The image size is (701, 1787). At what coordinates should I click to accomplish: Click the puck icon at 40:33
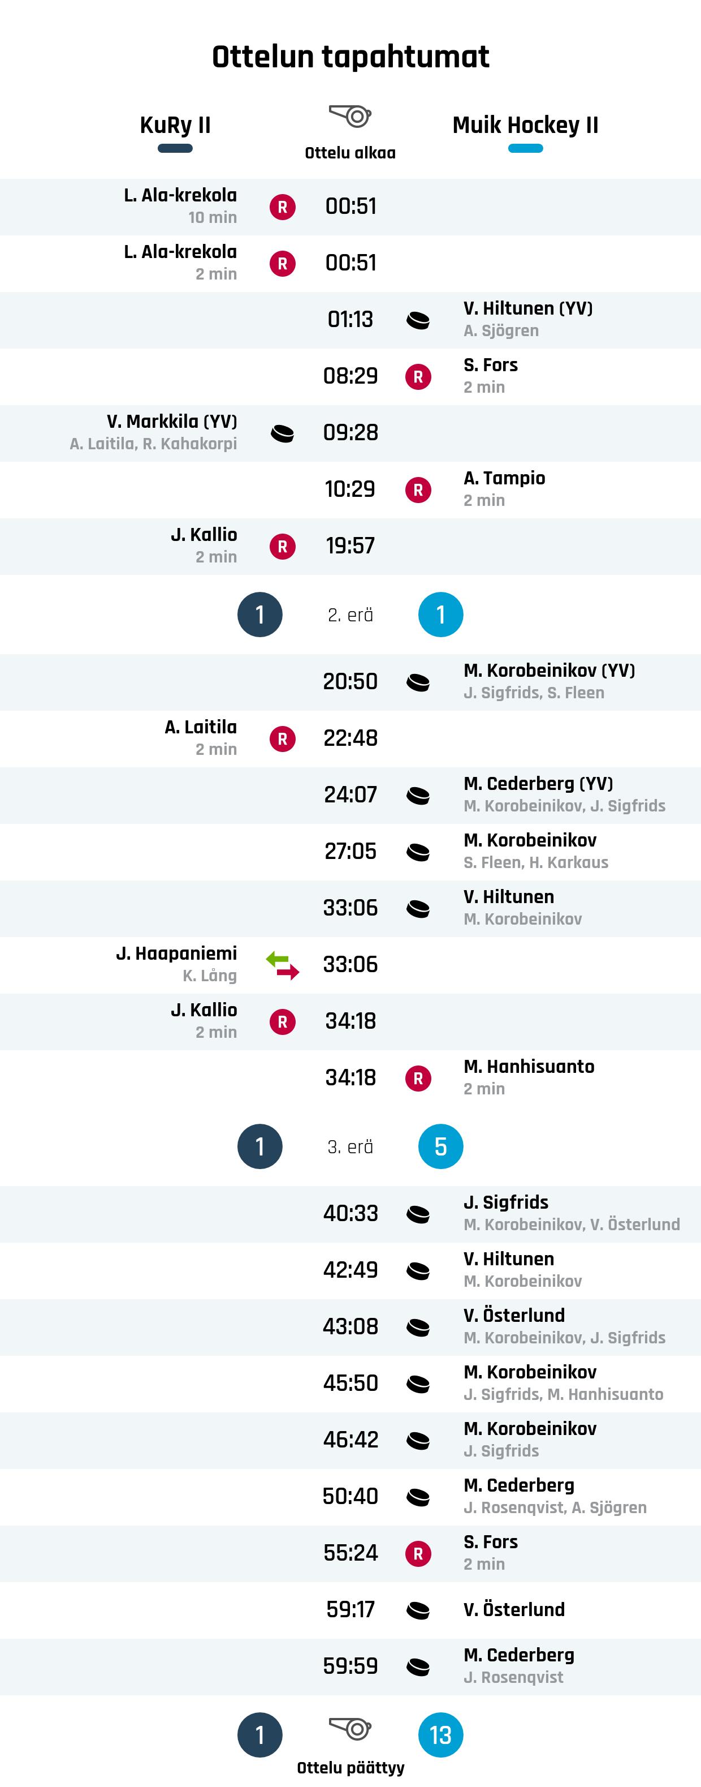point(418,1214)
